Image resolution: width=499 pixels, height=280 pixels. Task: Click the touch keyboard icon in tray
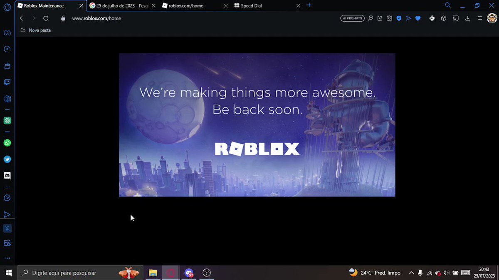click(466, 273)
